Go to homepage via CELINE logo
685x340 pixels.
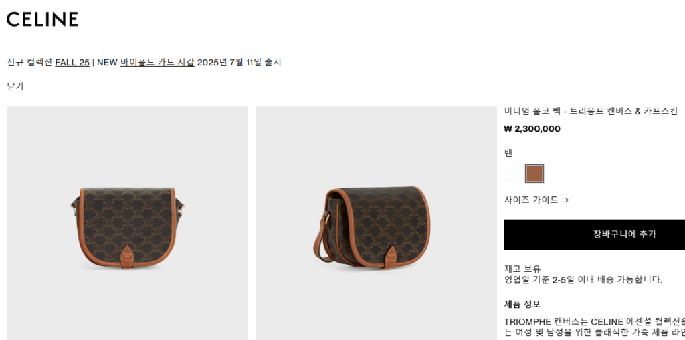click(x=42, y=19)
